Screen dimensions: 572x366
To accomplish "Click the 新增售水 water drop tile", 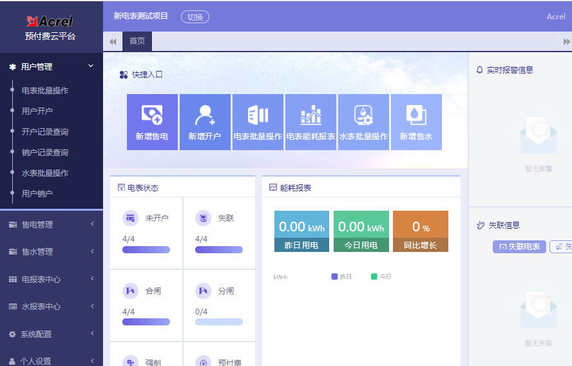I will click(416, 116).
